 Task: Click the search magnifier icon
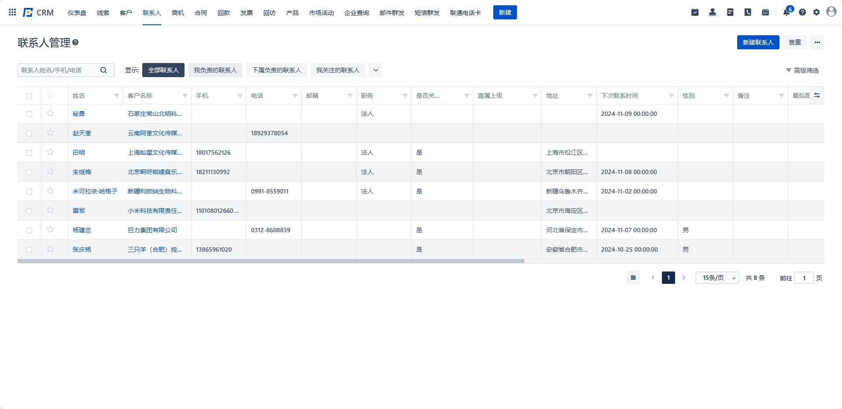click(103, 70)
